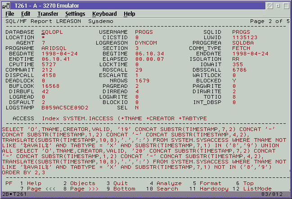292x199 pixels.
Task: Jump to Top with PF6
Action: (x=248, y=183)
